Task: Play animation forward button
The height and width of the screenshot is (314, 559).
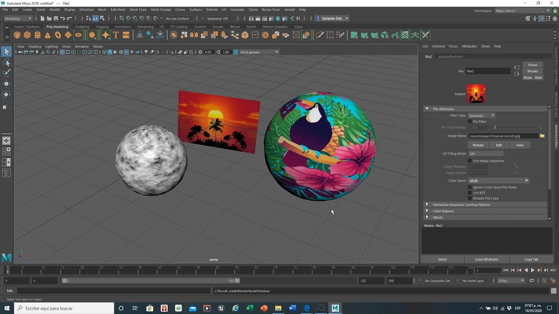Action: click(x=532, y=270)
